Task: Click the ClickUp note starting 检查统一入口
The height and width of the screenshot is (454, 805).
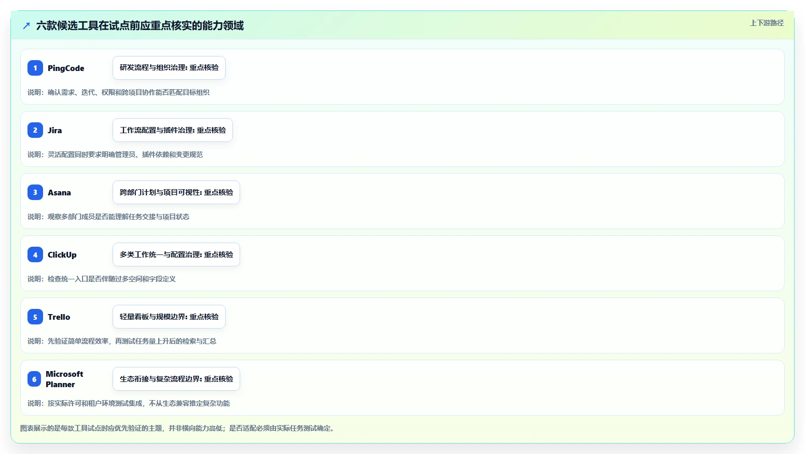Action: pyautogui.click(x=102, y=279)
